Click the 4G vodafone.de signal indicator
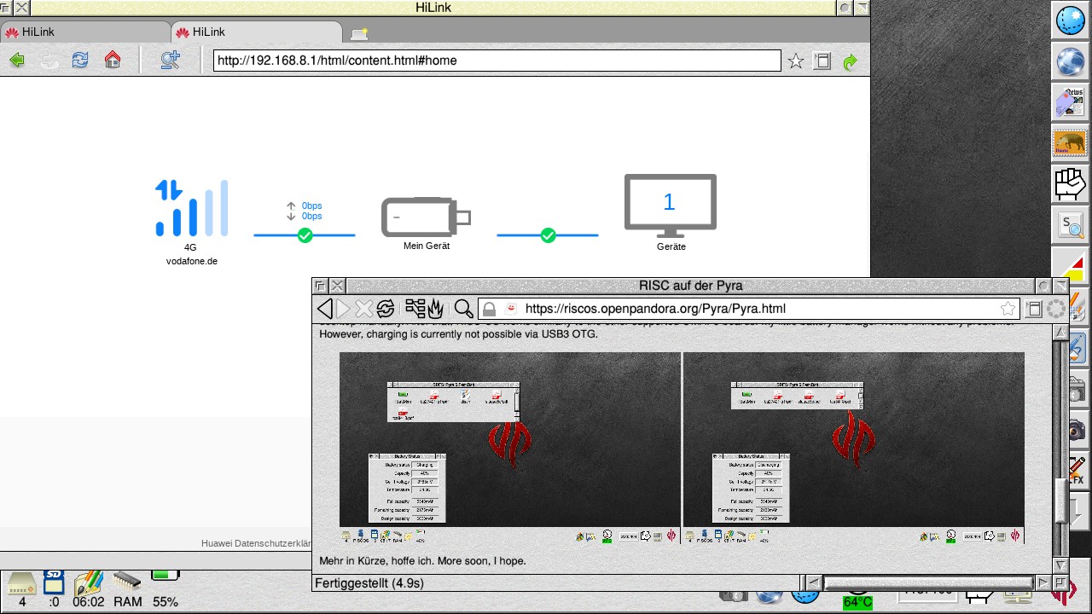This screenshot has height=614, width=1092. pyautogui.click(x=191, y=208)
